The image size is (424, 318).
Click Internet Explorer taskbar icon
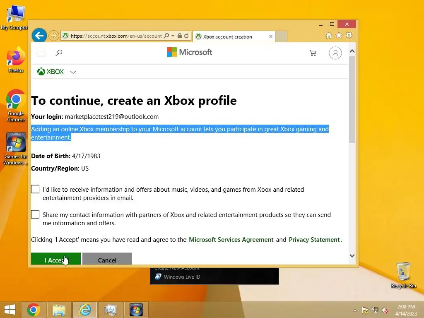[x=84, y=310]
